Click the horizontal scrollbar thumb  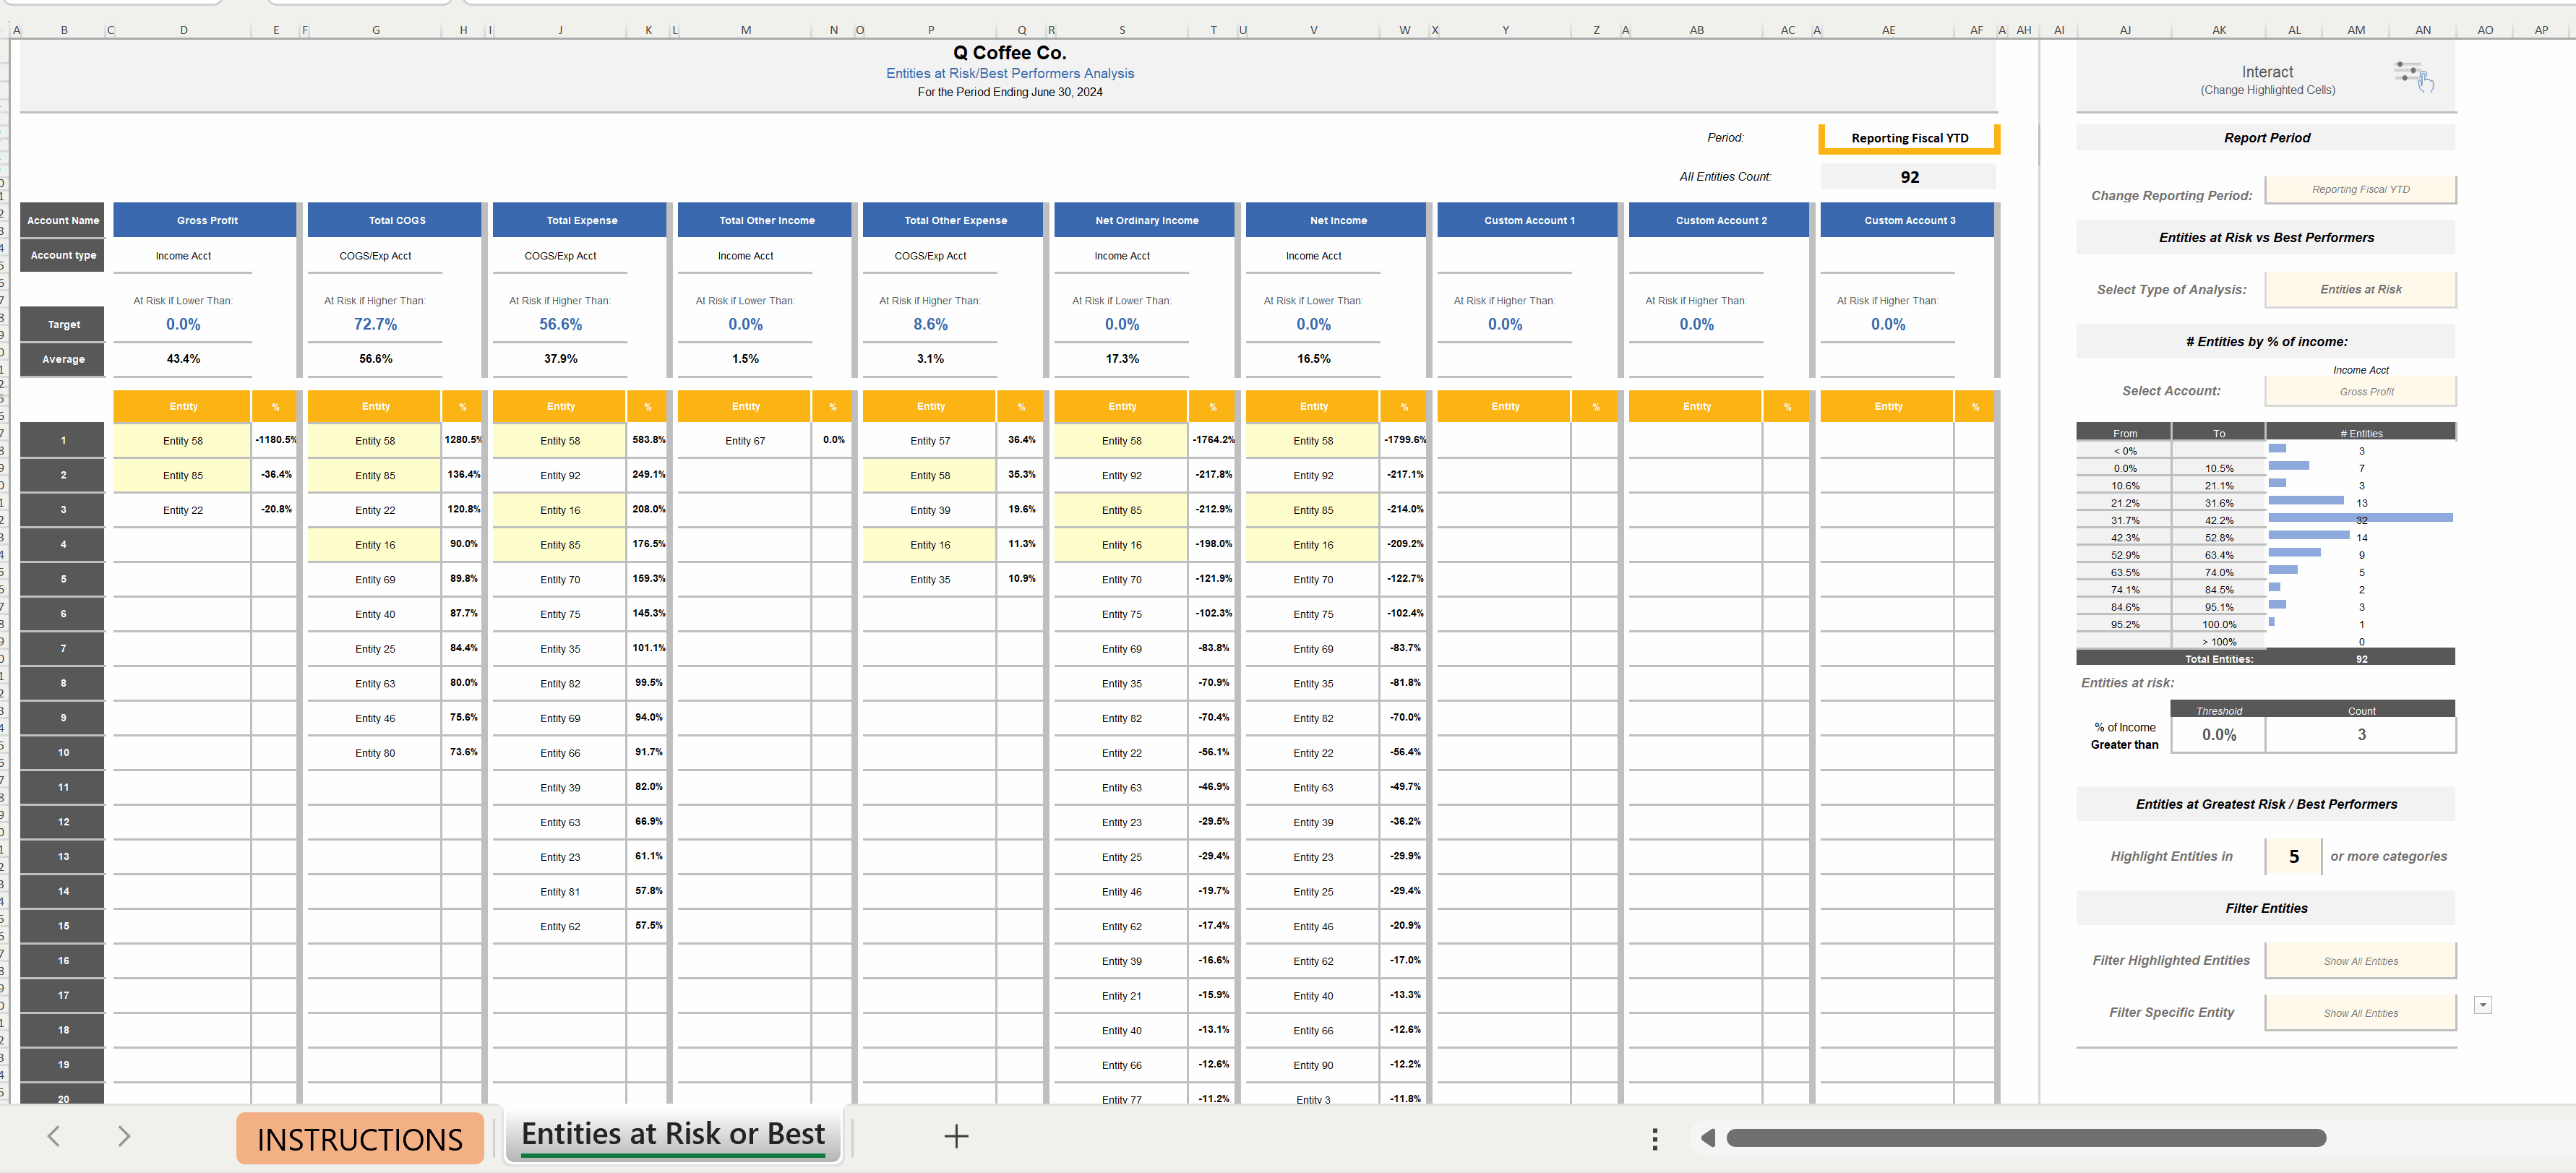pyautogui.click(x=2025, y=1138)
